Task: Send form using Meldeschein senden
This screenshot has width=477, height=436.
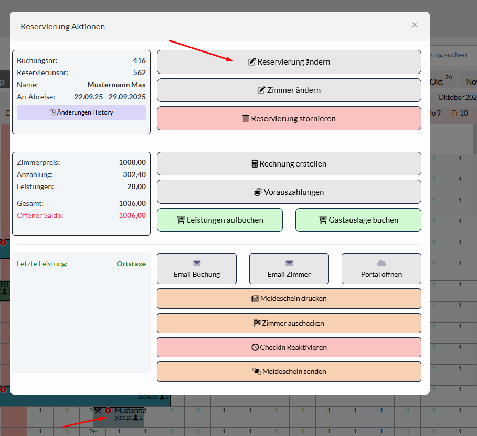Action: pos(289,371)
